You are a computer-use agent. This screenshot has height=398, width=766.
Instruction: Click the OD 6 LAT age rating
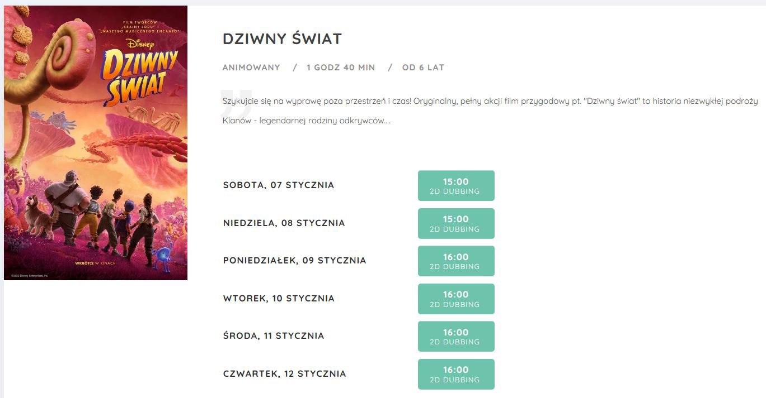[x=423, y=68]
